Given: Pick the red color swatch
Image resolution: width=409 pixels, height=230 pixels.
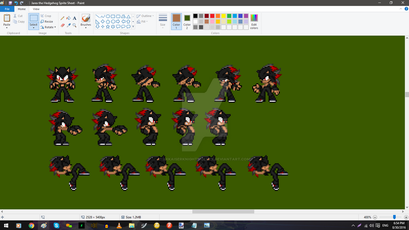Looking at the screenshot, I should [x=212, y=16].
